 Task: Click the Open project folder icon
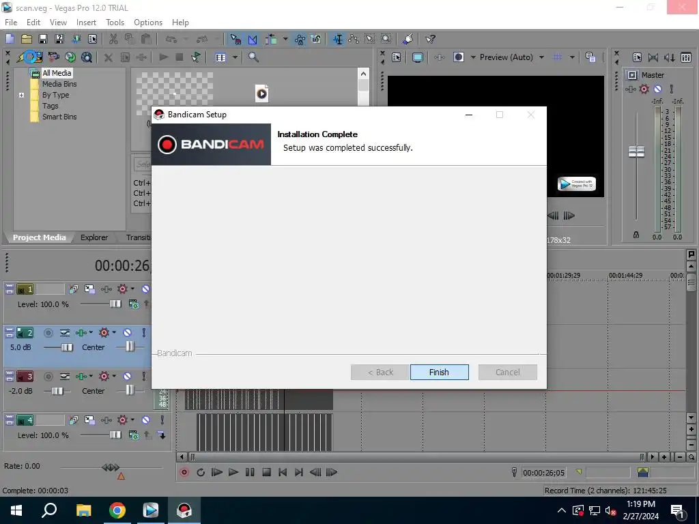tap(27, 39)
